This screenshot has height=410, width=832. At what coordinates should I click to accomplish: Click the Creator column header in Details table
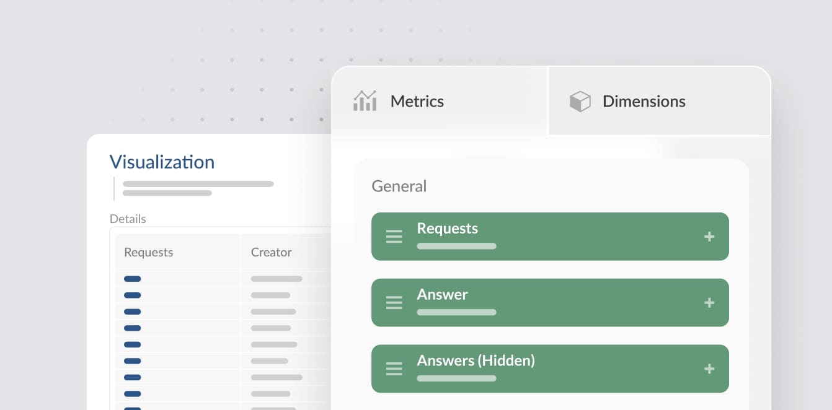[271, 252]
